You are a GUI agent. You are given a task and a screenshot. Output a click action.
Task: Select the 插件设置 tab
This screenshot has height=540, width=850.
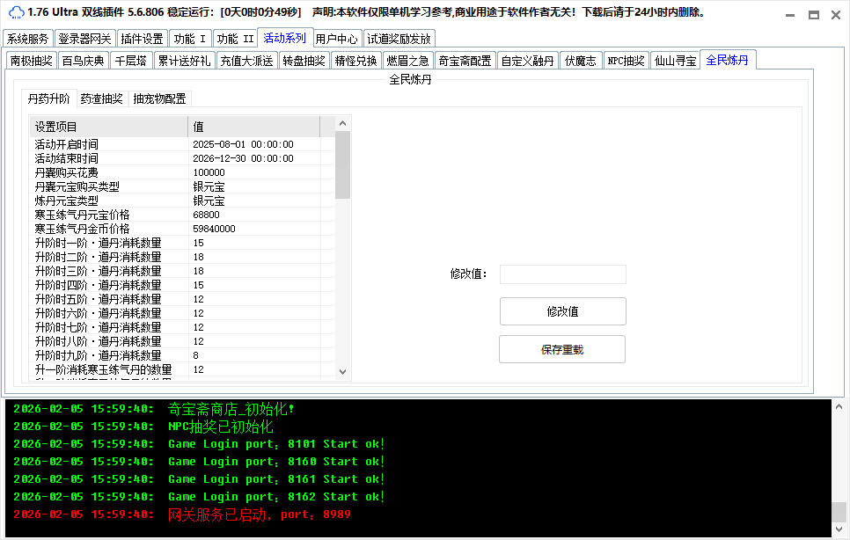pyautogui.click(x=142, y=39)
